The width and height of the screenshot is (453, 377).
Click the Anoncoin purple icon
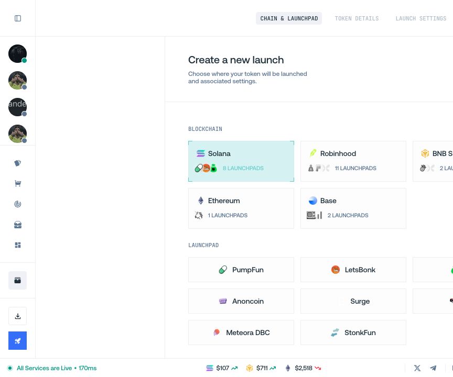pyautogui.click(x=223, y=301)
